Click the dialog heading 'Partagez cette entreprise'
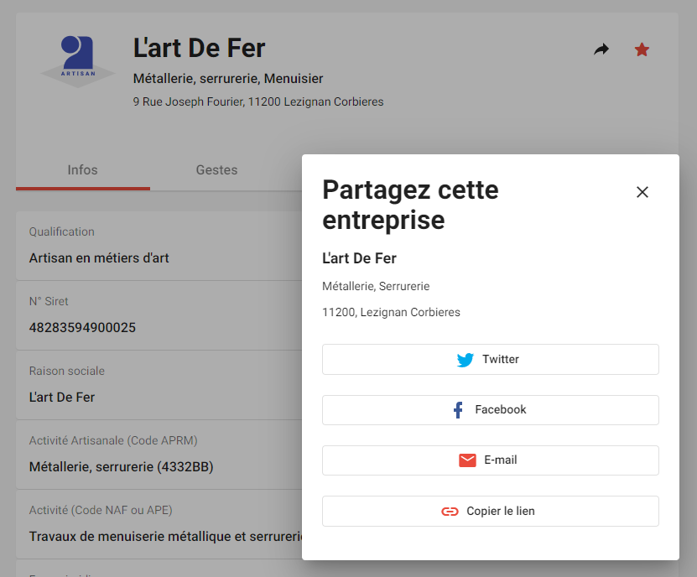Image resolution: width=697 pixels, height=577 pixels. tap(410, 205)
